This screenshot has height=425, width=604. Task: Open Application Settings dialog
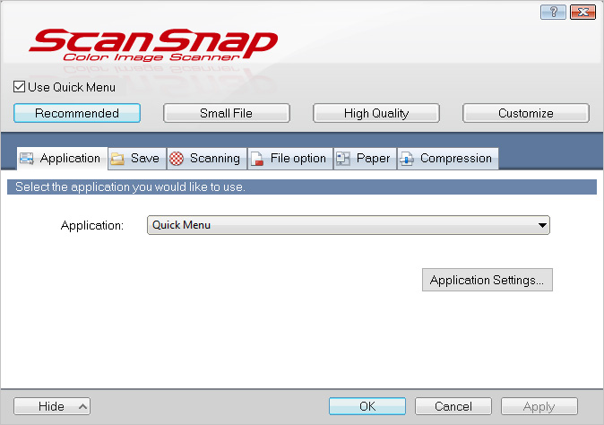tap(488, 280)
